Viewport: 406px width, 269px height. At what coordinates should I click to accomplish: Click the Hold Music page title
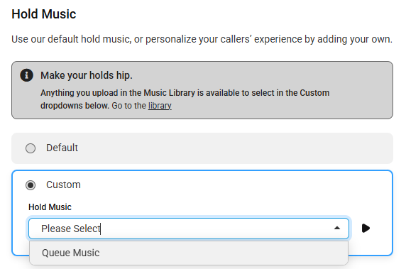pyautogui.click(x=44, y=14)
